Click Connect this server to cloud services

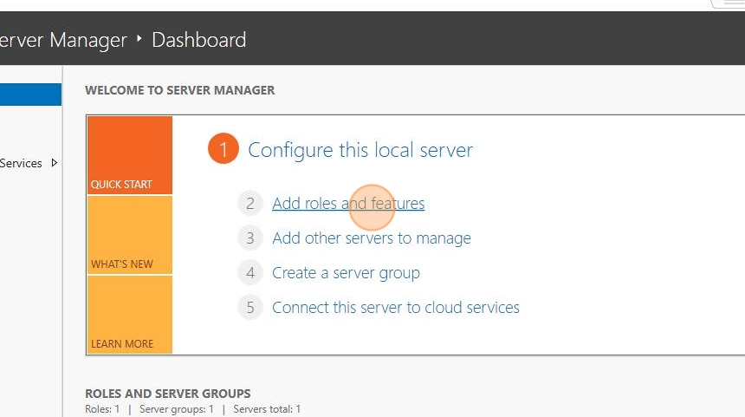396,307
